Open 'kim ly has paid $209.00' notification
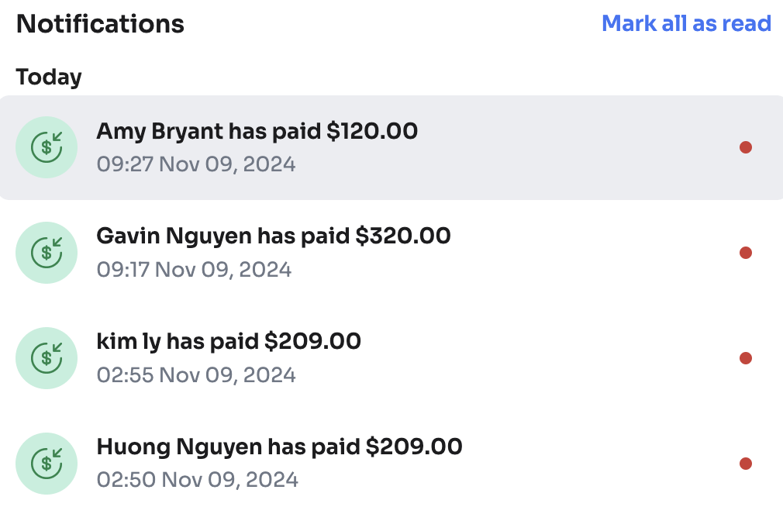Viewport: 783px width, 507px height. tap(229, 341)
